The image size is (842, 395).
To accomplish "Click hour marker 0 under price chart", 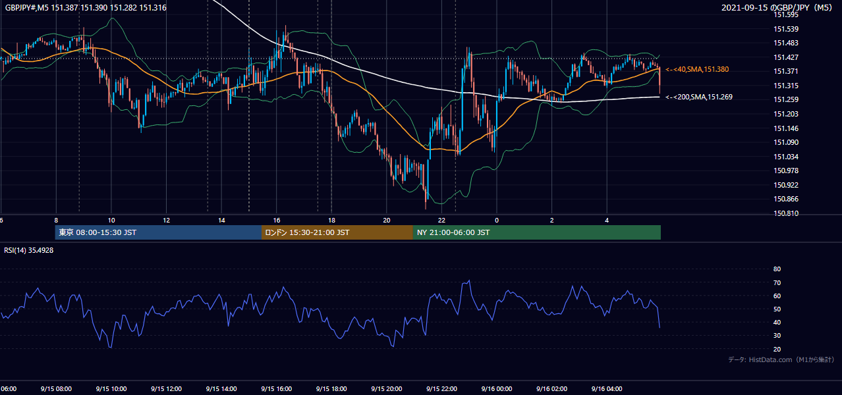I will [497, 220].
